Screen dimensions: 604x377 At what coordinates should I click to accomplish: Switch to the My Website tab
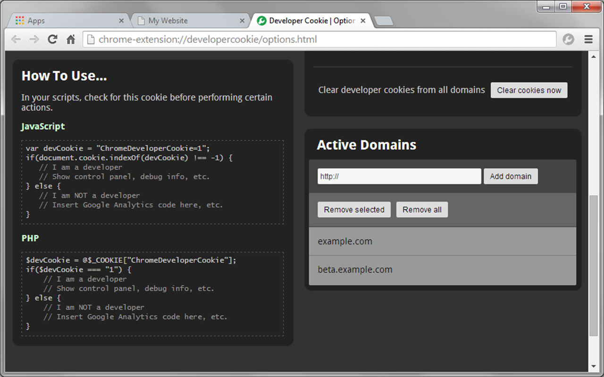coord(189,21)
